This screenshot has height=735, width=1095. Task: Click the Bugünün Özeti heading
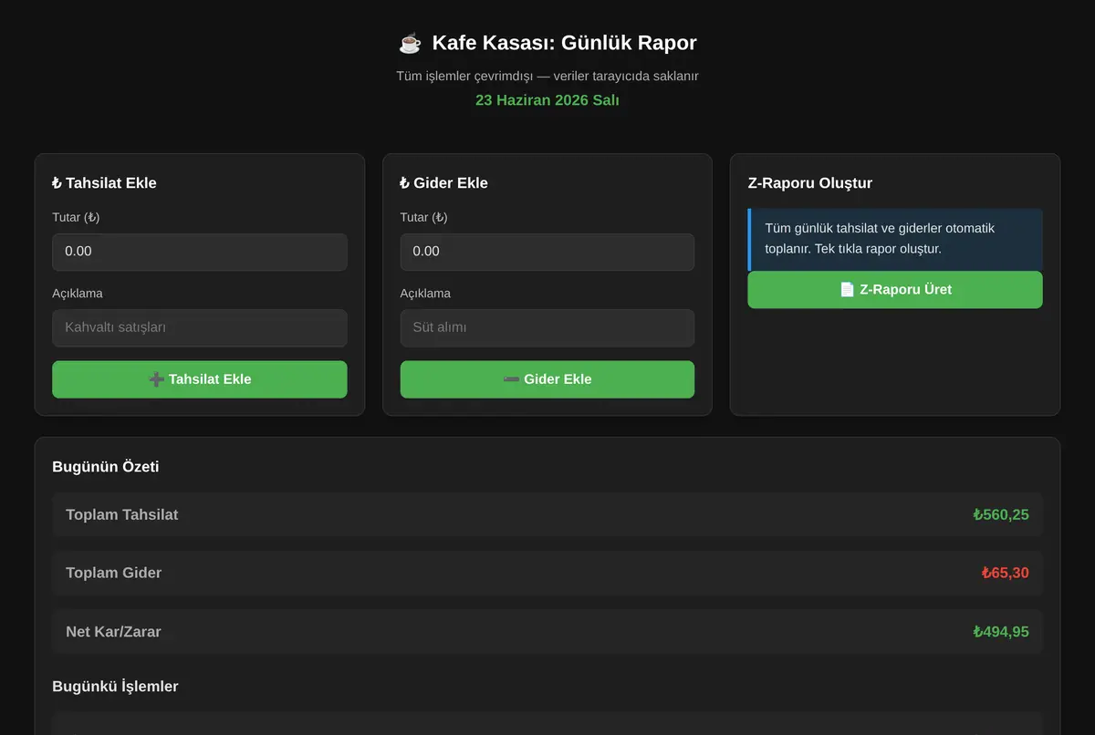tap(106, 467)
